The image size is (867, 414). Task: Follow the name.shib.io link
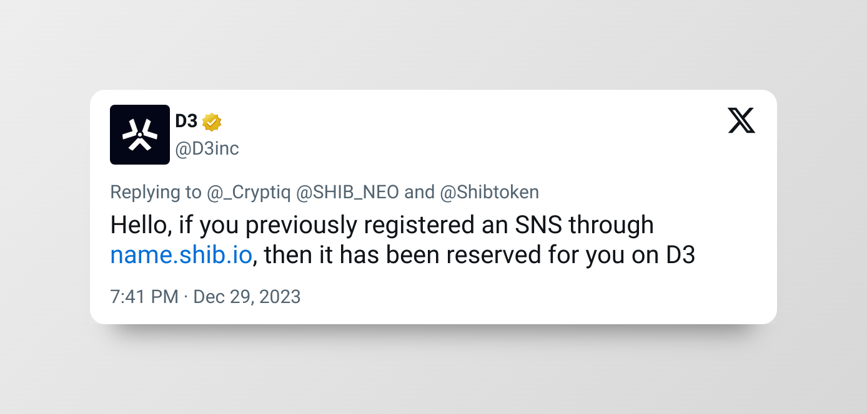click(181, 256)
